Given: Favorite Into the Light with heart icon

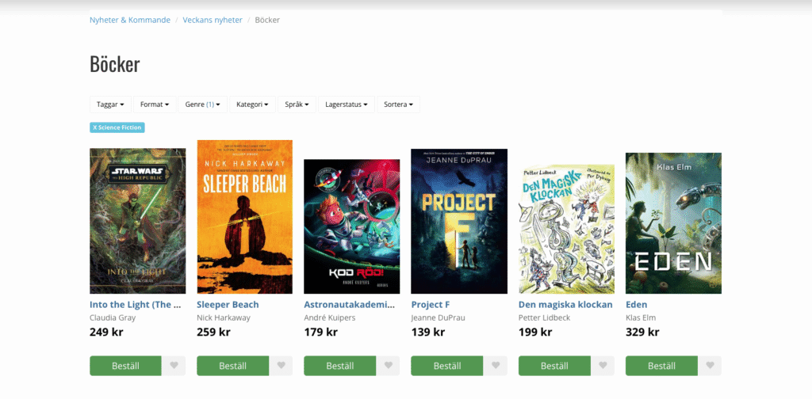Looking at the screenshot, I should tap(174, 366).
